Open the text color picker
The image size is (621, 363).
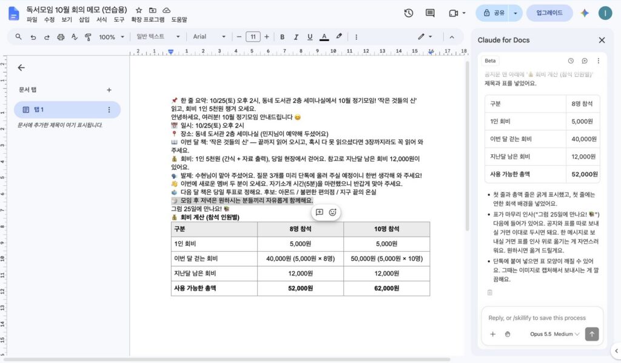pos(324,37)
